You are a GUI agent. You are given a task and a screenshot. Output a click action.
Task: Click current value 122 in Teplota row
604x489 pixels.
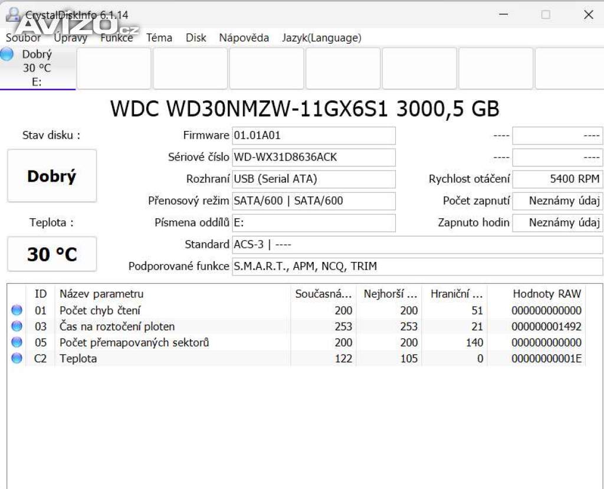[x=343, y=359]
